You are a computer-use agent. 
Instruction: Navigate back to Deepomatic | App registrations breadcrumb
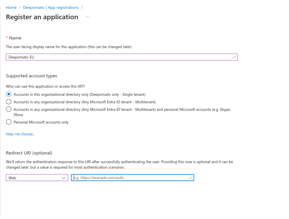[x=51, y=8]
